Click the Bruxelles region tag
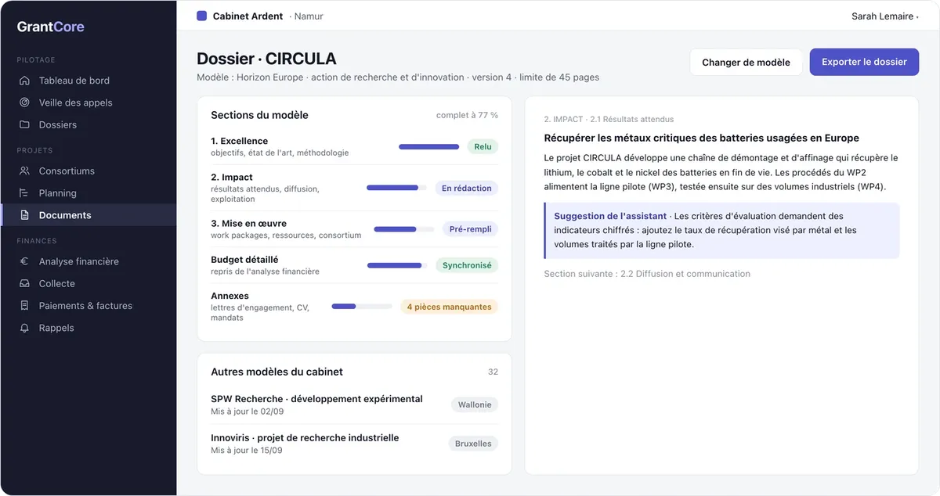 click(473, 444)
